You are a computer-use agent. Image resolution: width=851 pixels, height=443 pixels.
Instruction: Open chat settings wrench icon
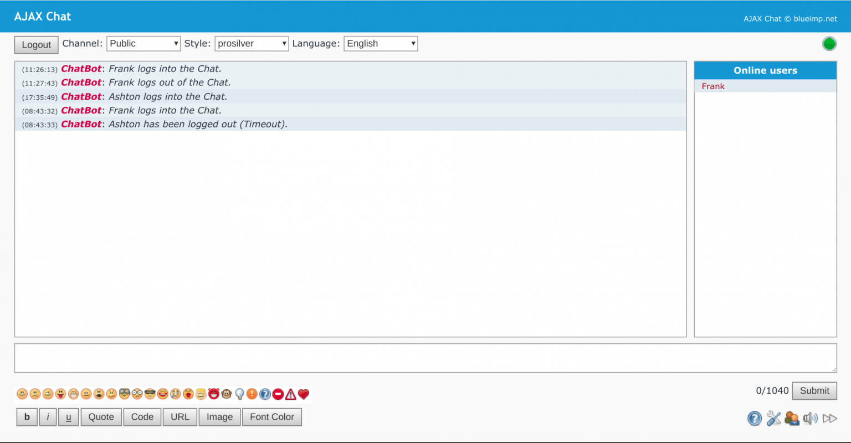(x=773, y=418)
